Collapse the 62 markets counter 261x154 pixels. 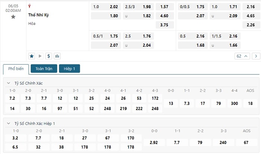click(241, 56)
